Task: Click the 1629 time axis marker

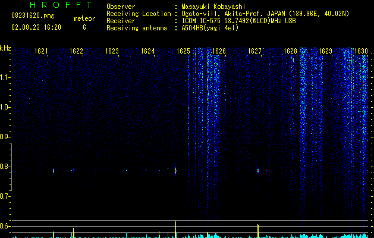Action: 326,51
